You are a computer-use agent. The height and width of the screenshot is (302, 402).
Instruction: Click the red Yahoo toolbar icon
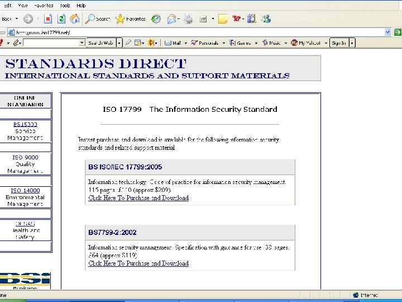tap(236, 18)
